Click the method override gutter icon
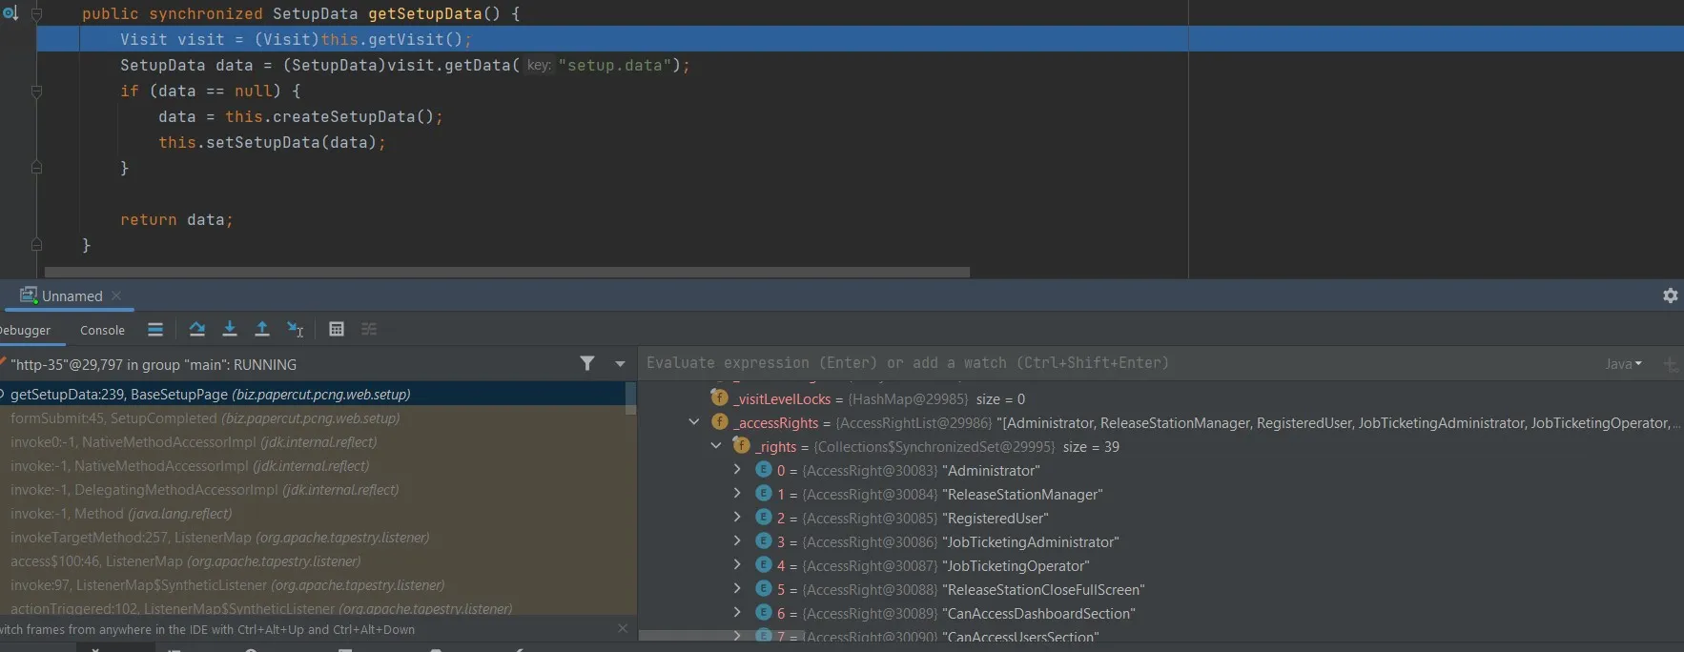1684x652 pixels. 10,13
